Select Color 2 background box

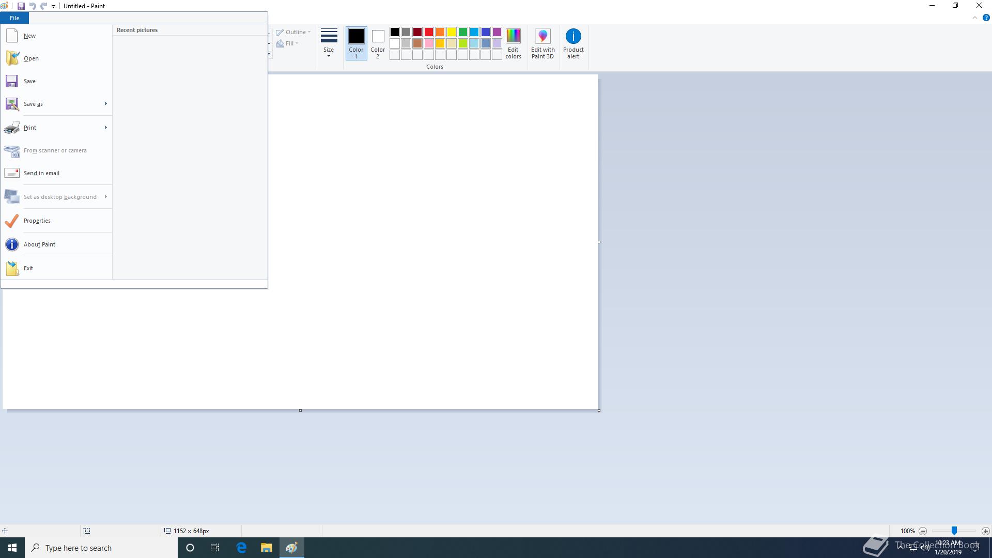click(x=378, y=43)
